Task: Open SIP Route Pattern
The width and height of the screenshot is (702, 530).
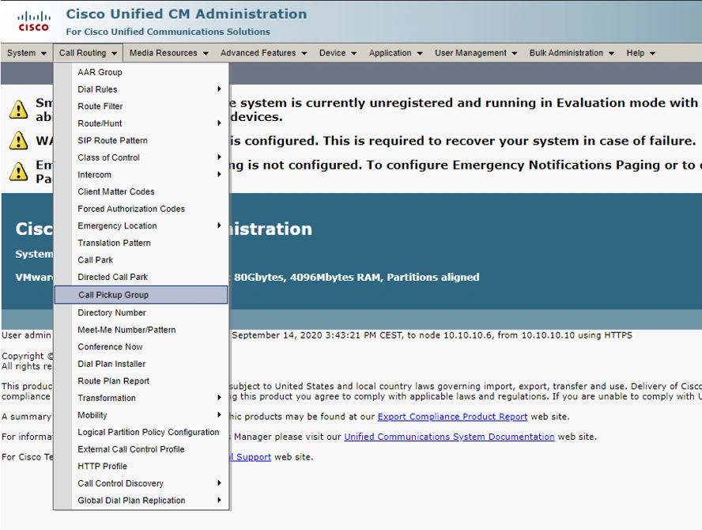Action: [x=141, y=140]
